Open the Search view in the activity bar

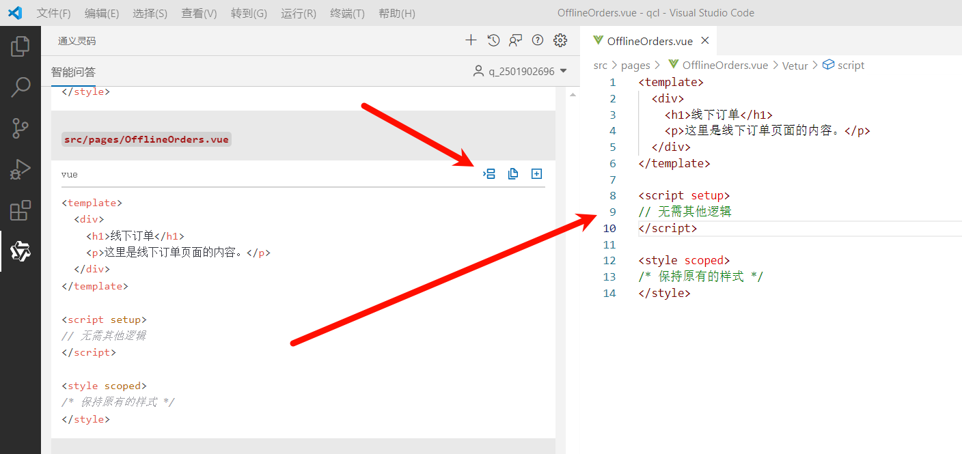point(20,87)
